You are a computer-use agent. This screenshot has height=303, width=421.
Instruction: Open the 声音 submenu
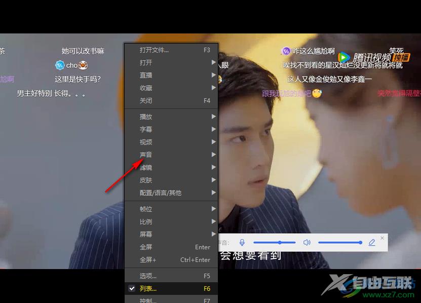pos(171,155)
